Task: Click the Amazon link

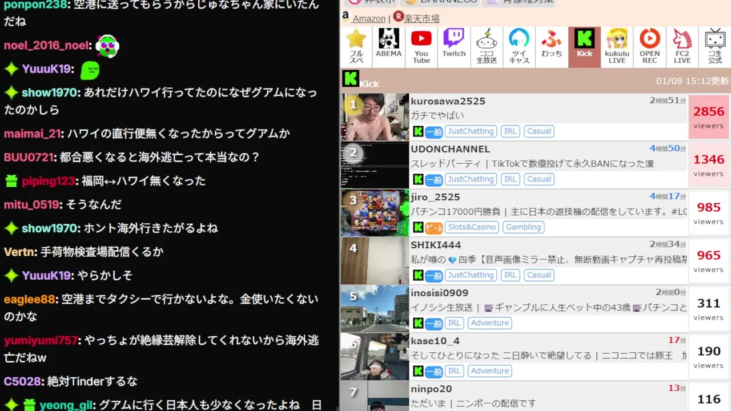Action: [x=369, y=18]
